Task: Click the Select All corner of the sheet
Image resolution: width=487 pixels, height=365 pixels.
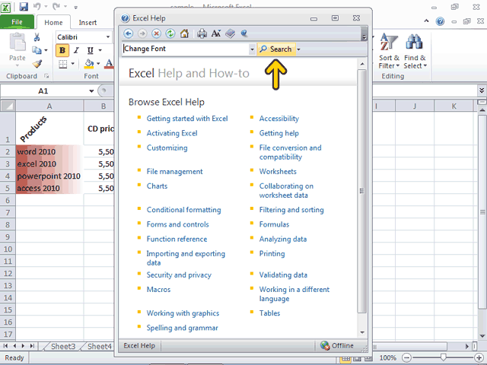Action: pyautogui.click(x=8, y=106)
